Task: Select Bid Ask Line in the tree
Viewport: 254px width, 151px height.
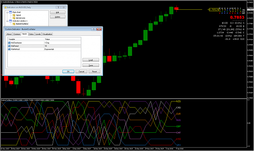Action: coord(20,18)
